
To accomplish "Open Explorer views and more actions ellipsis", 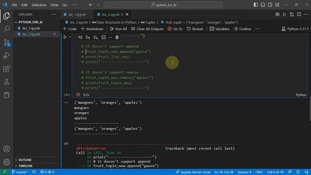I will [53, 15].
